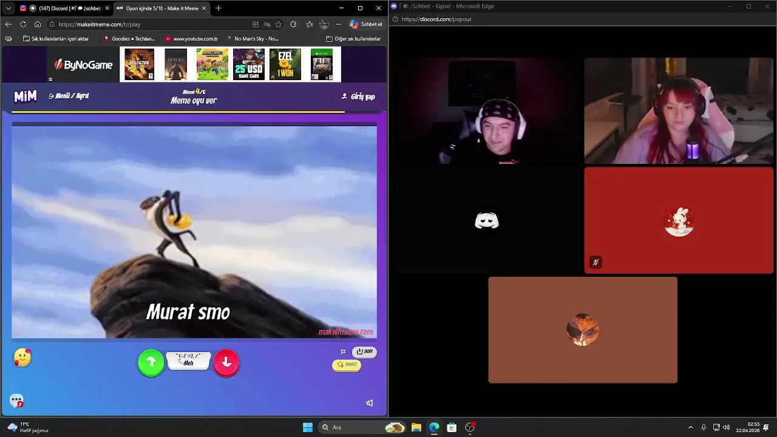Open Sık kullanılanları içeri aktar bookmark
Image resolution: width=777 pixels, height=437 pixels.
(x=56, y=39)
